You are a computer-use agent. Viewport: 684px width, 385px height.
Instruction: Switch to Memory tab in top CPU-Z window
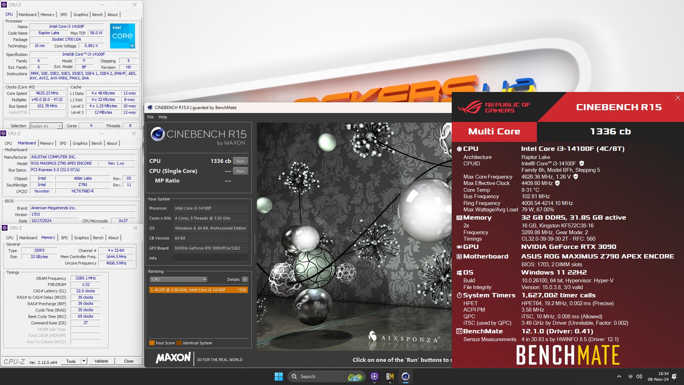tap(47, 15)
